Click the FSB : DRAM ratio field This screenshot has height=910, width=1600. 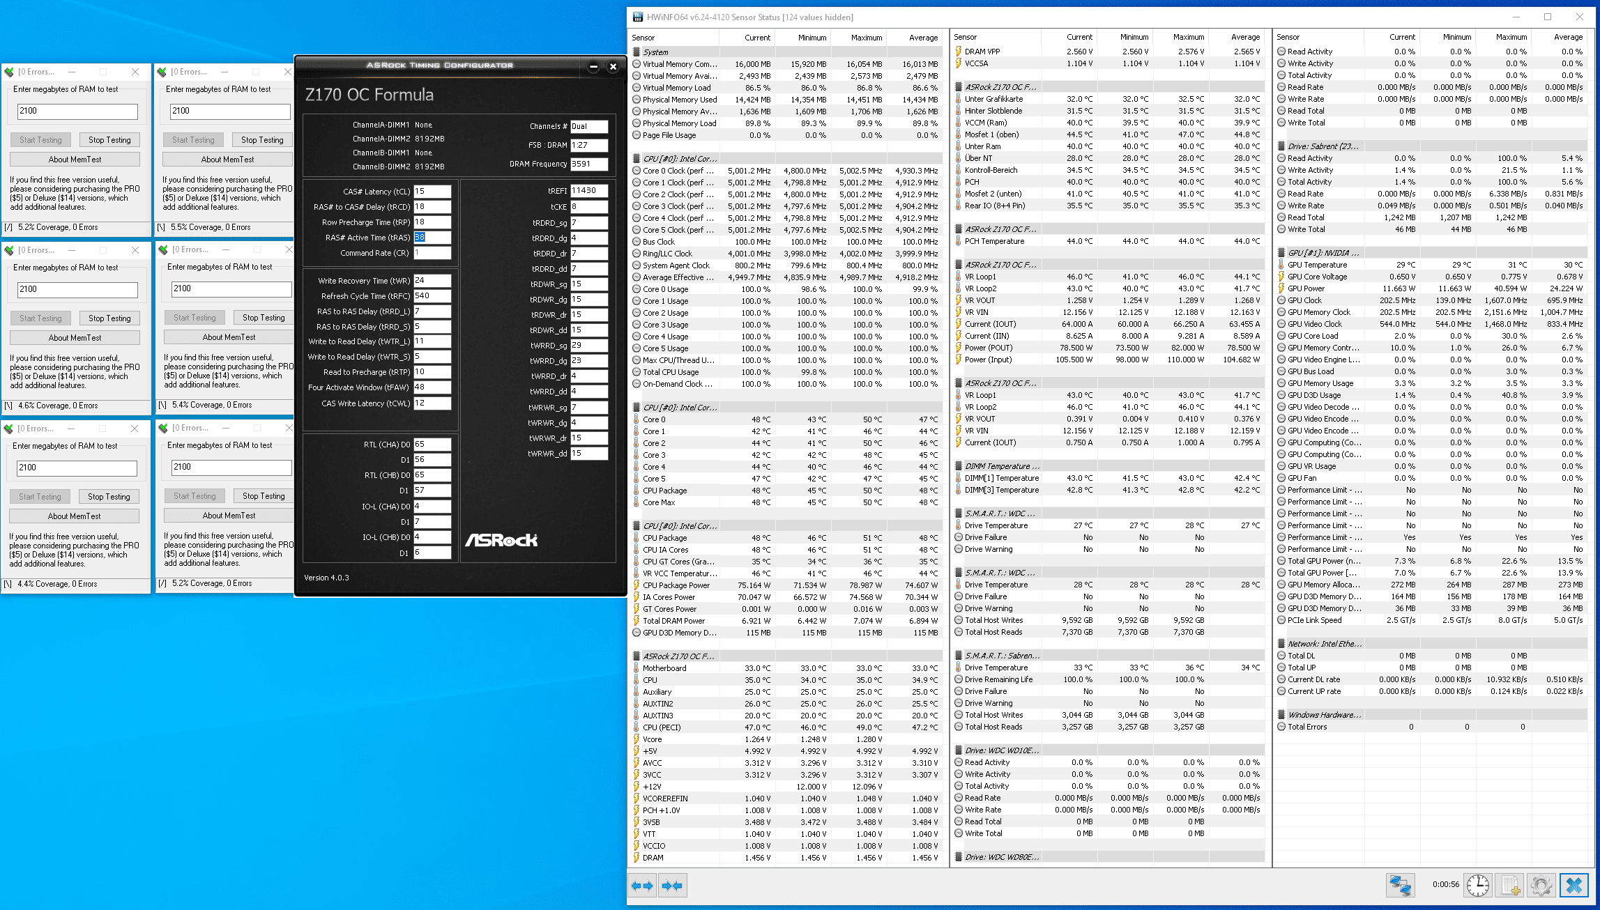pos(589,145)
